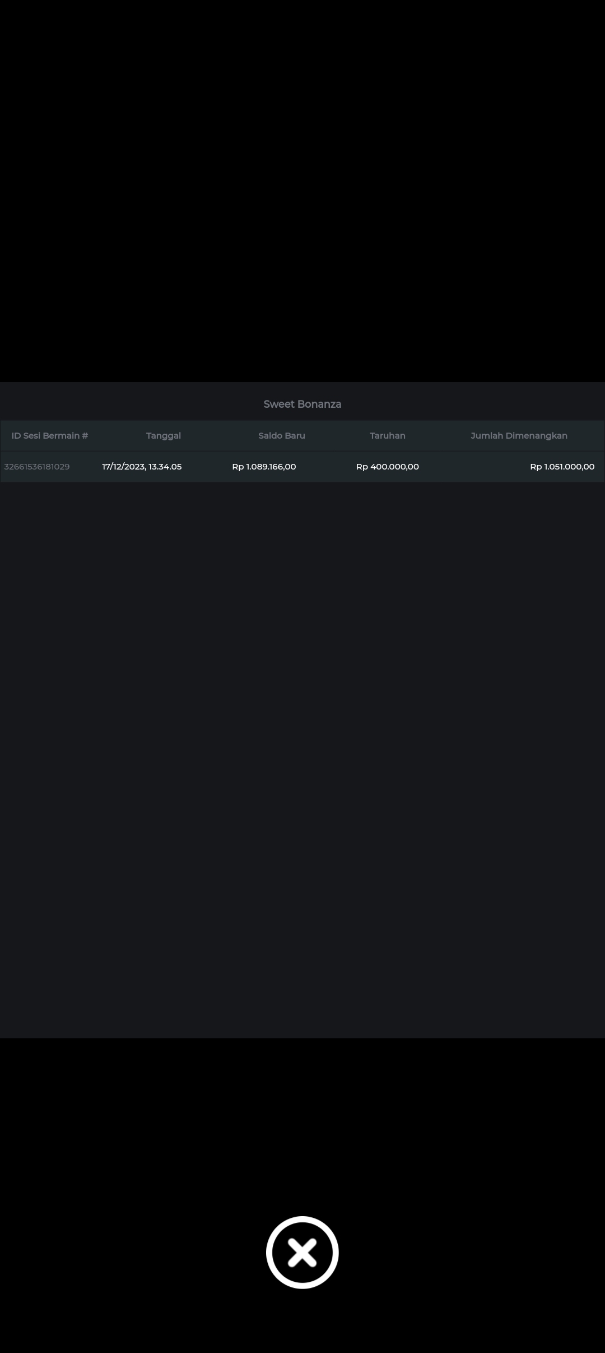This screenshot has height=1353, width=605.
Task: Click the empty panel area below the table
Action: [x=302, y=757]
